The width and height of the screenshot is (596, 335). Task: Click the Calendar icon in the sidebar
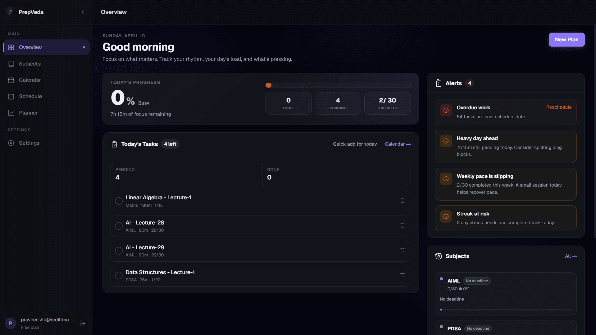click(x=11, y=80)
